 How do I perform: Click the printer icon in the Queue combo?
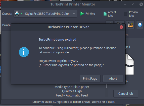(17, 14)
